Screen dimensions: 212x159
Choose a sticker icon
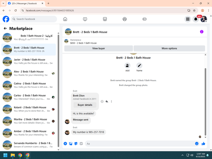coord(76,144)
